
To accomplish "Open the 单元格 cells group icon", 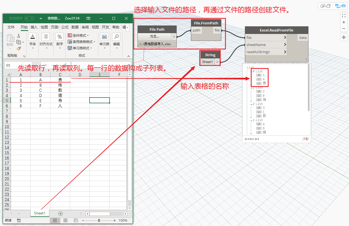I will coord(104,37).
